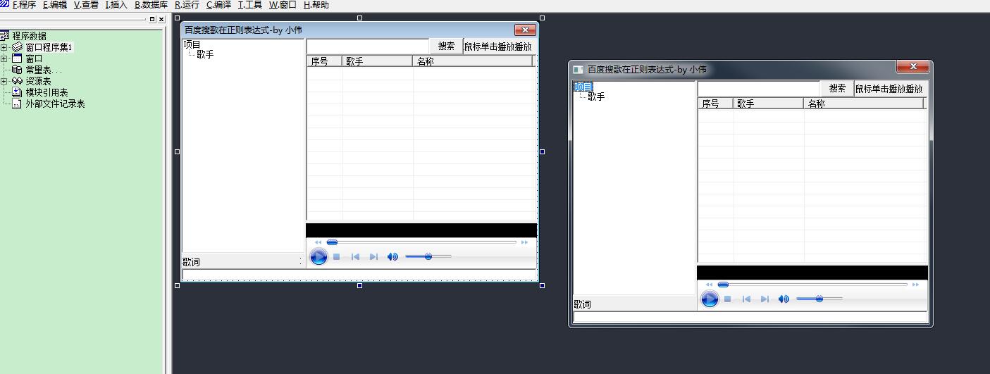The height and width of the screenshot is (374, 990).
Task: Click 名称 column header in running window
Action: click(863, 104)
